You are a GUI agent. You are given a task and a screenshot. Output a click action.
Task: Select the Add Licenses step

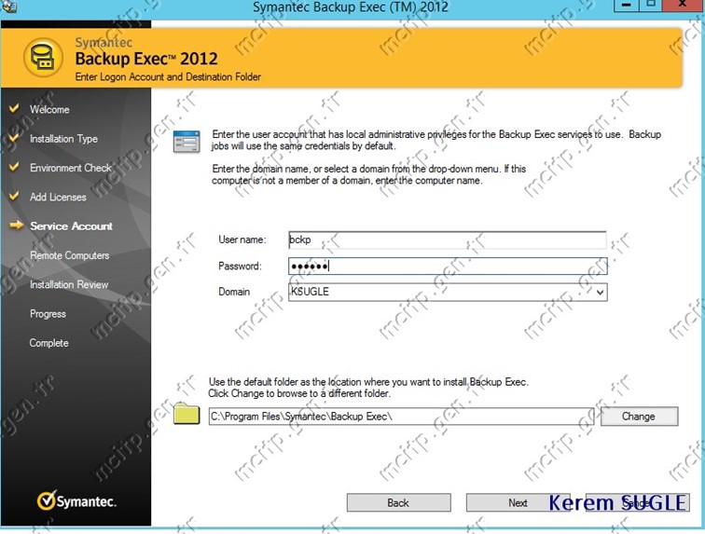tap(58, 197)
